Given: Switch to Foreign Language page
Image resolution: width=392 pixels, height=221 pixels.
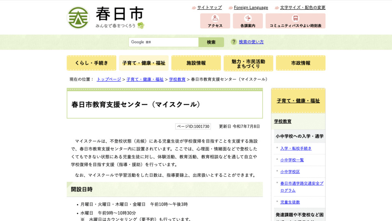Looking at the screenshot, I should pyautogui.click(x=251, y=8).
